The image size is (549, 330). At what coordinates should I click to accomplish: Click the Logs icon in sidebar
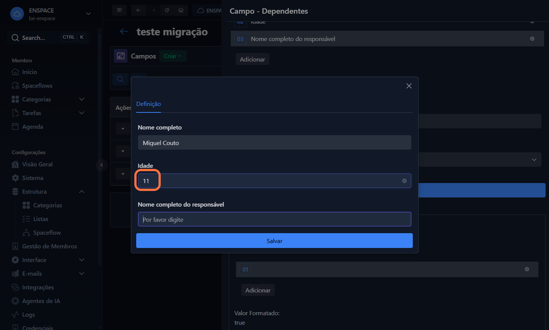coord(15,315)
